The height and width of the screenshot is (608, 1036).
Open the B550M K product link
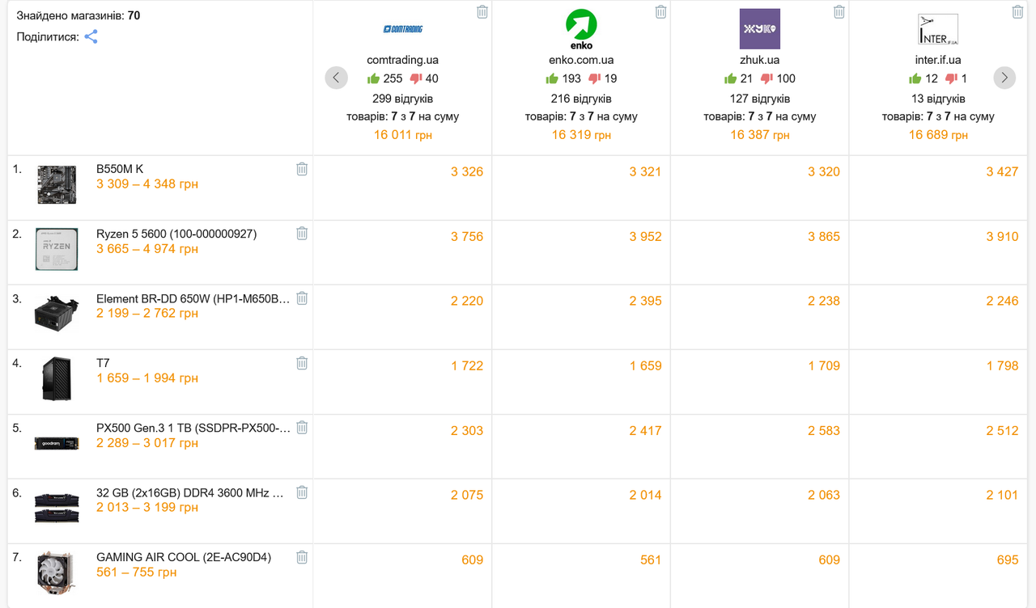coord(120,169)
